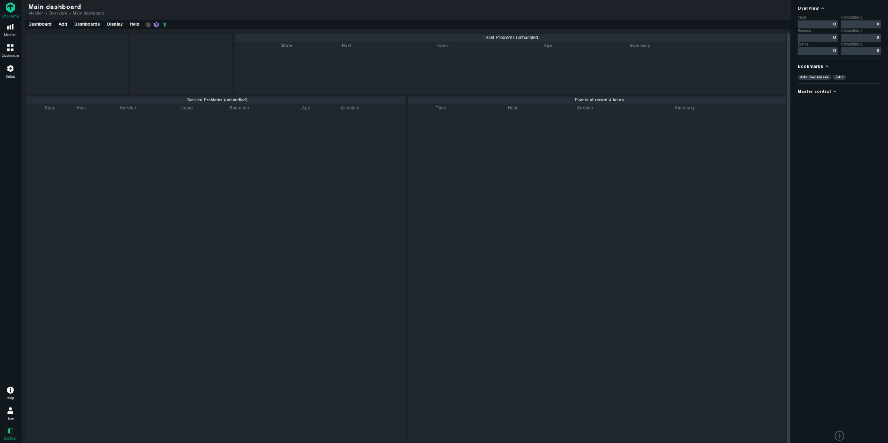Click the Edit bookmarks button
This screenshot has height=443, width=888.
pos(839,77)
